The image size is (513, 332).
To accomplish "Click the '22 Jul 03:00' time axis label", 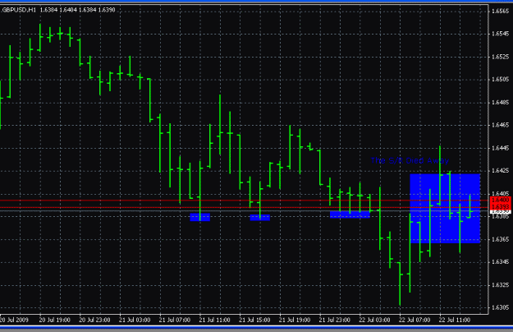I will (374, 320).
